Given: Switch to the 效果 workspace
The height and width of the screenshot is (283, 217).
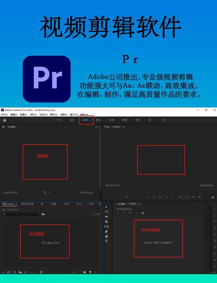Looking at the screenshot, I should click(x=112, y=120).
